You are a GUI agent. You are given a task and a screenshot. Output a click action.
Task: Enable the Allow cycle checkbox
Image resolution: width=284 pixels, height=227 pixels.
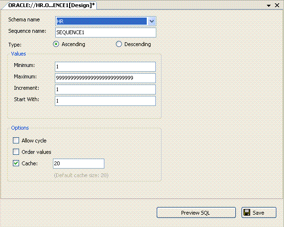16,141
